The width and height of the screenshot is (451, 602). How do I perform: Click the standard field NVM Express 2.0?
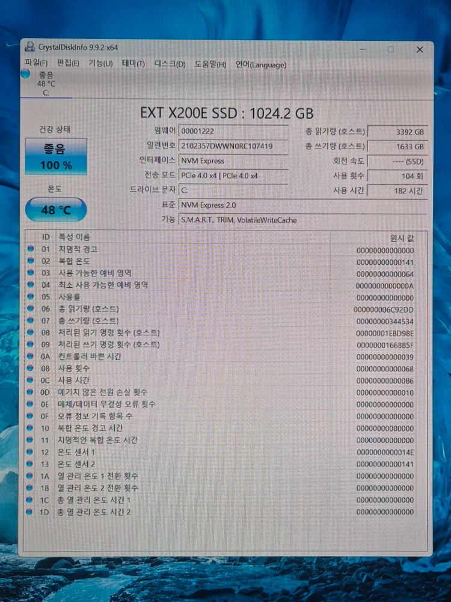coord(303,205)
